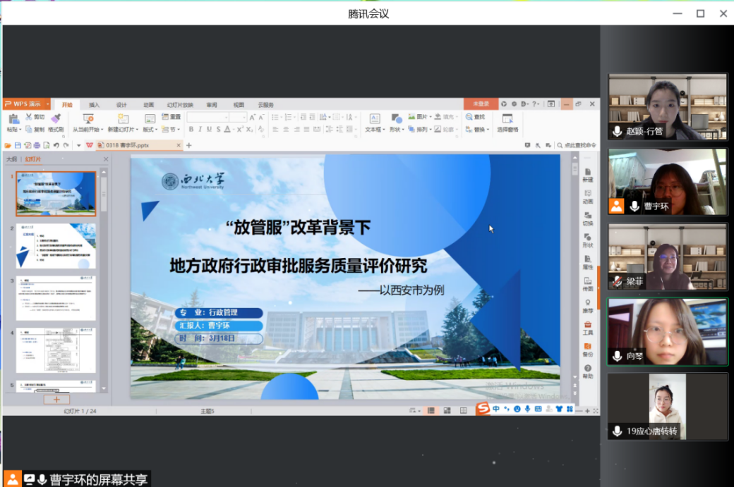
Task: Insert a text box (文本框)
Action: point(374,123)
